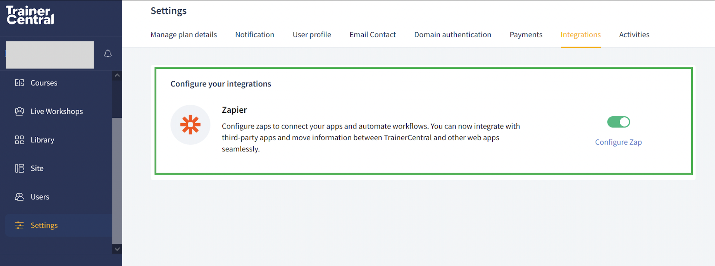Click the orange Zapier logo
Viewport: 715px width, 266px height.
click(x=190, y=125)
